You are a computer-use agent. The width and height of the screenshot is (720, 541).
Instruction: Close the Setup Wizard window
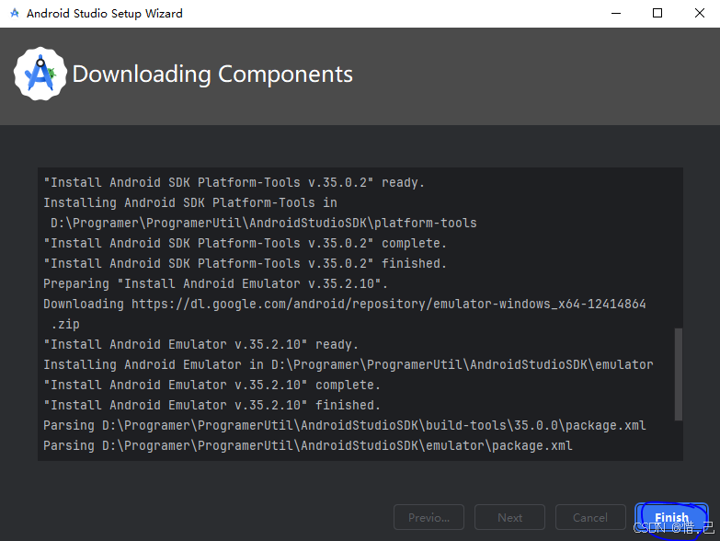tap(699, 13)
